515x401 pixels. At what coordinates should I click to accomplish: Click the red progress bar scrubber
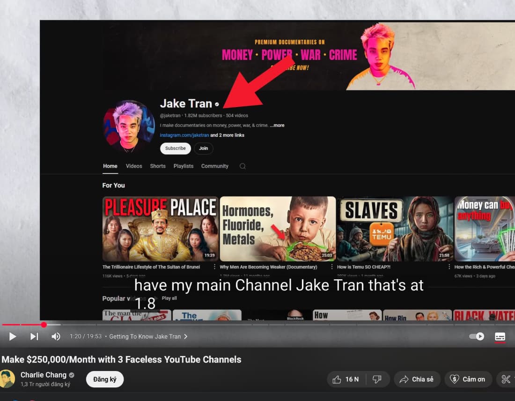pyautogui.click(x=44, y=325)
